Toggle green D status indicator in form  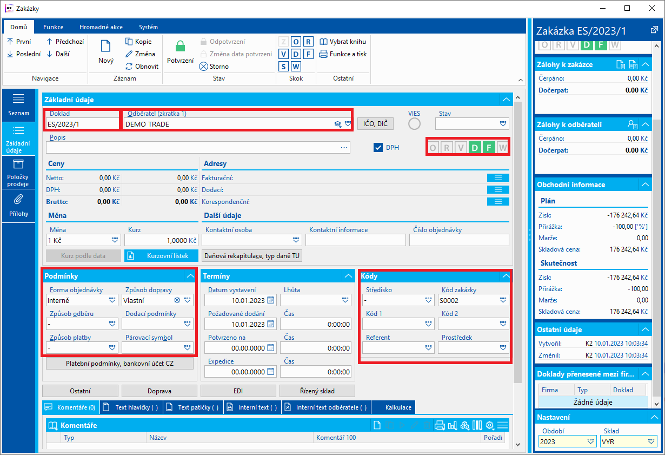click(475, 147)
